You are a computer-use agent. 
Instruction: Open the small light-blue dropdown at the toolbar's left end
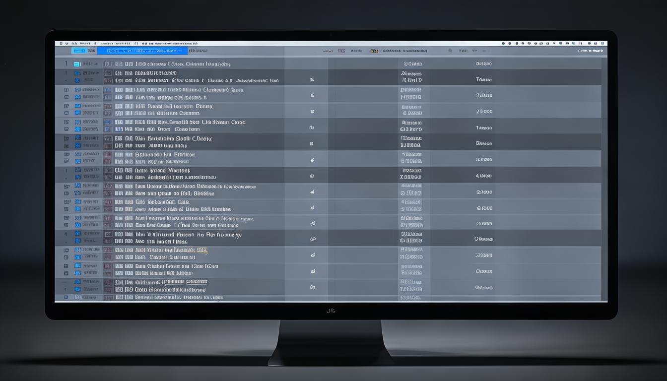pos(78,51)
